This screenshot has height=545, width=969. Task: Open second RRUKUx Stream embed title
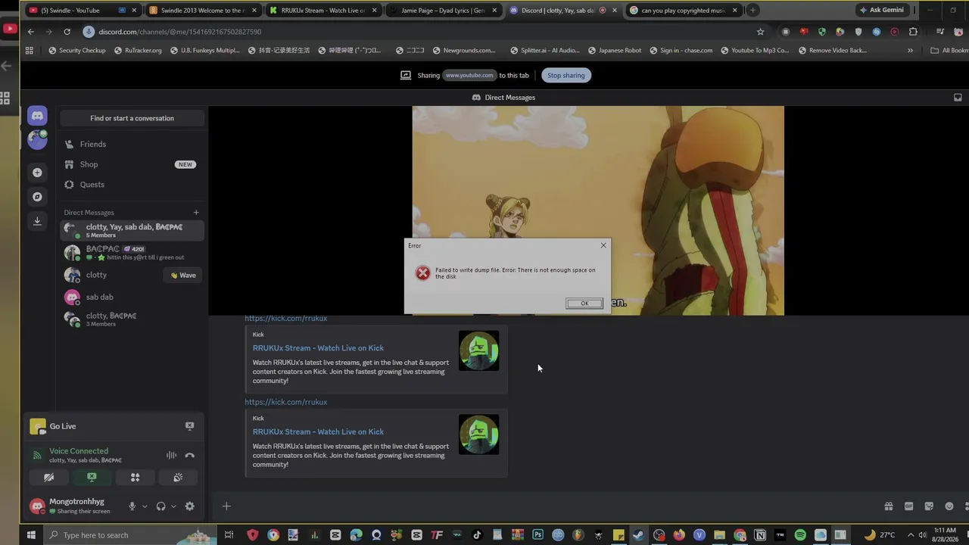[x=318, y=431]
